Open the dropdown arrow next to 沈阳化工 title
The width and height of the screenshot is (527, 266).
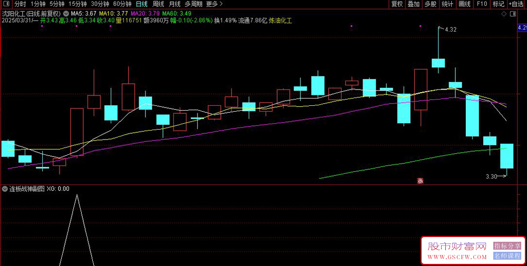(x=65, y=14)
